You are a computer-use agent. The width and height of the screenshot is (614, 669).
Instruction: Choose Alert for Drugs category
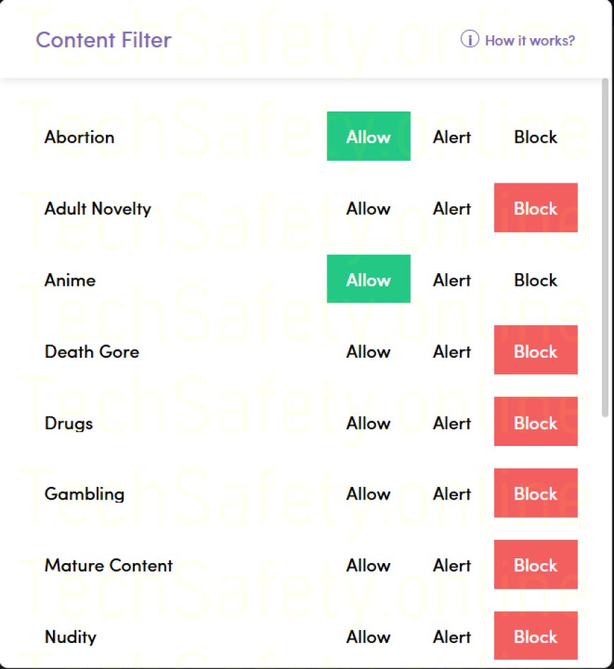coord(452,423)
